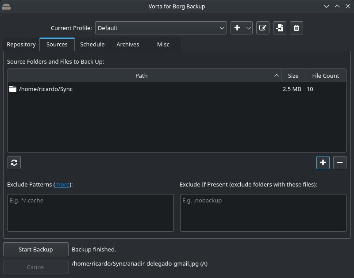Open the Schedule tab
The height and width of the screenshot is (278, 354).
pyautogui.click(x=92, y=44)
